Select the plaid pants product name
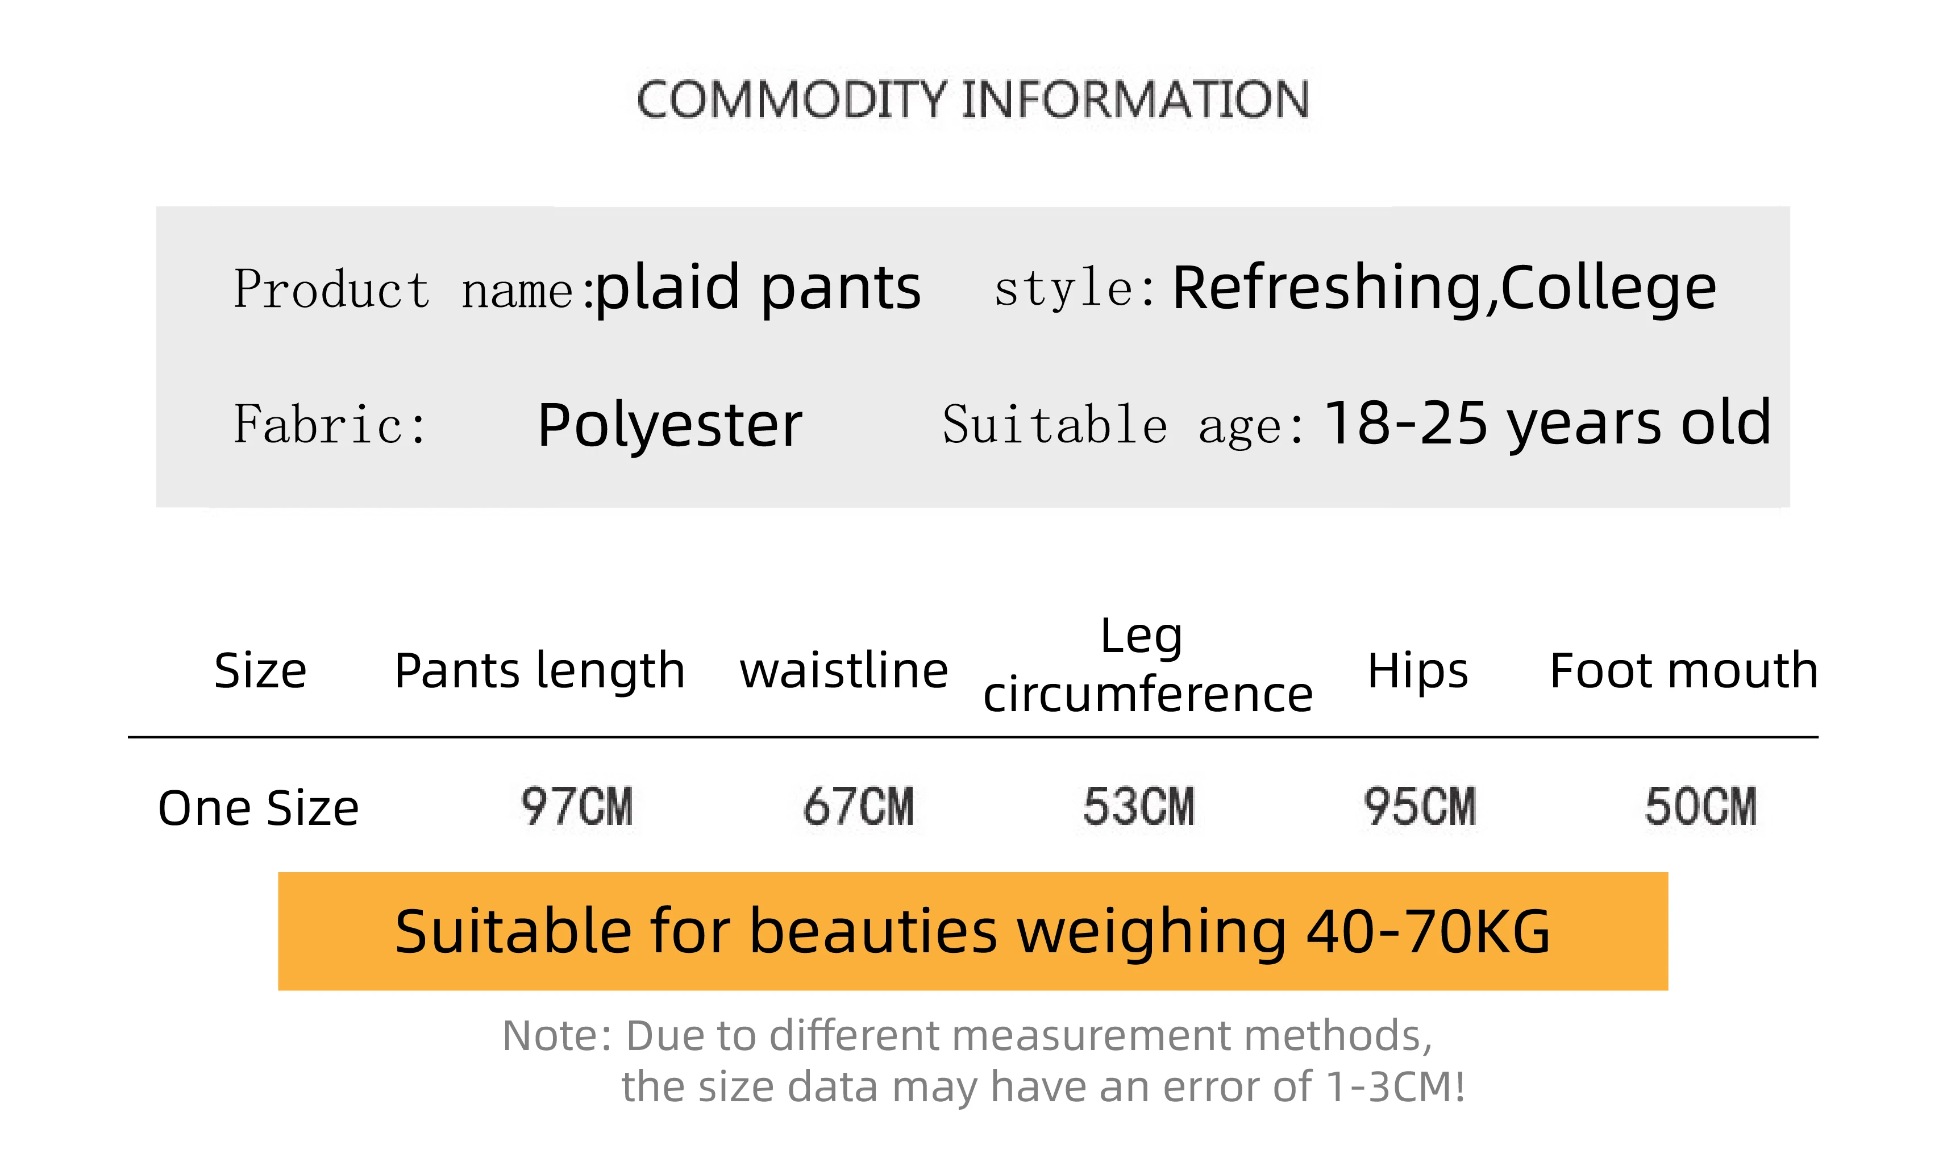Viewport: 1947px width, 1174px height. pyautogui.click(x=759, y=289)
